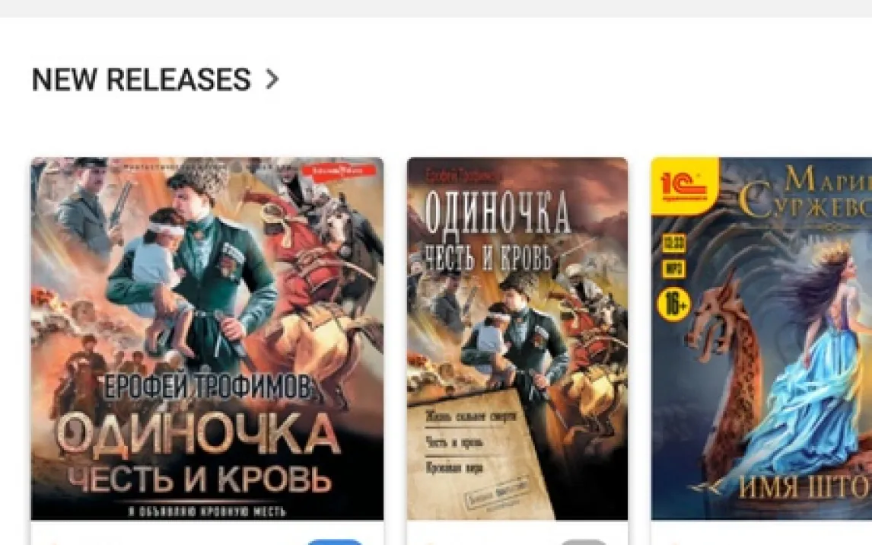Viewport: 872px width, 545px height.
Task: Open Мария Суржевская dragon ship book cover
Action: tap(762, 339)
